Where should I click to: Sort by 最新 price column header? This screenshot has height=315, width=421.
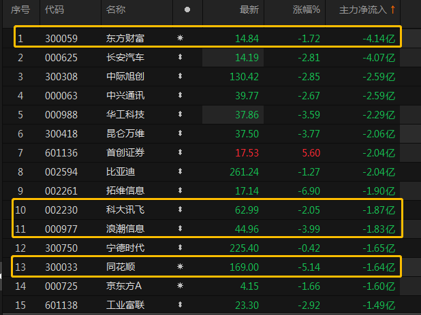(249, 10)
